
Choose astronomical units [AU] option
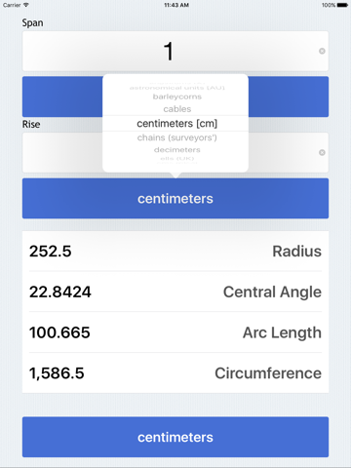(x=177, y=88)
